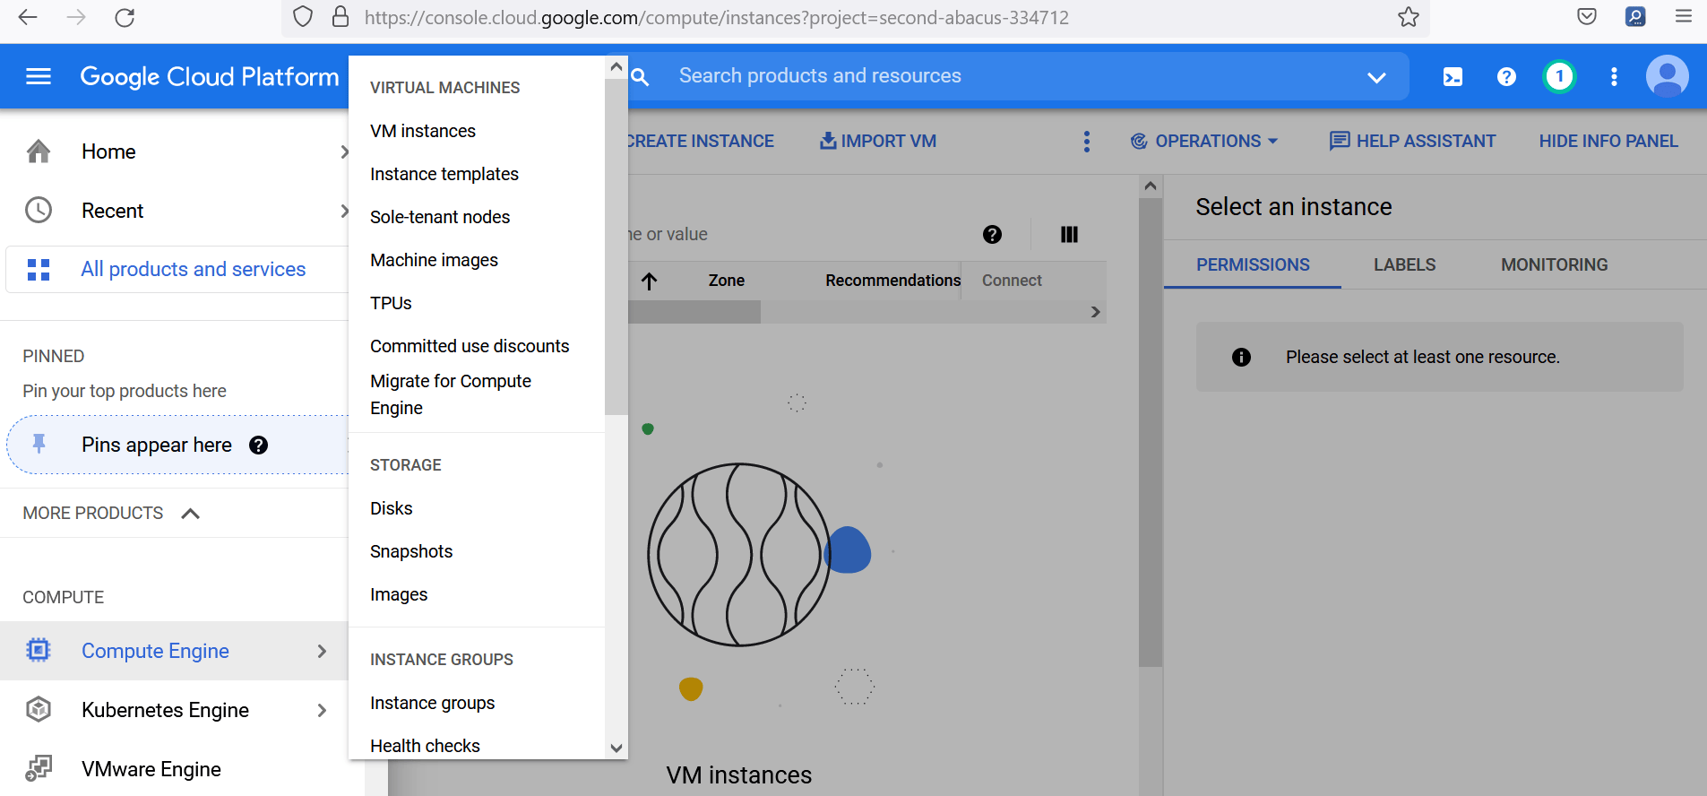Image resolution: width=1707 pixels, height=796 pixels.
Task: Bookmark this page with the star icon
Action: [1409, 17]
